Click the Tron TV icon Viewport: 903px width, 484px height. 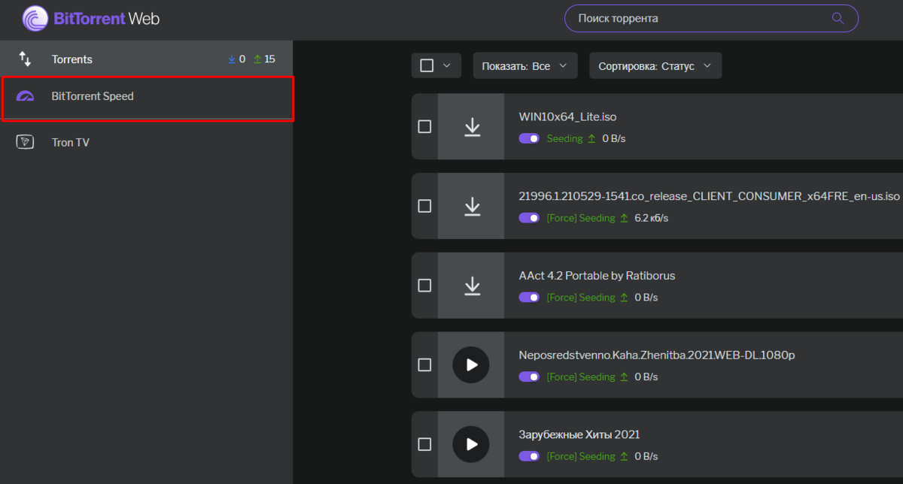pyautogui.click(x=25, y=142)
